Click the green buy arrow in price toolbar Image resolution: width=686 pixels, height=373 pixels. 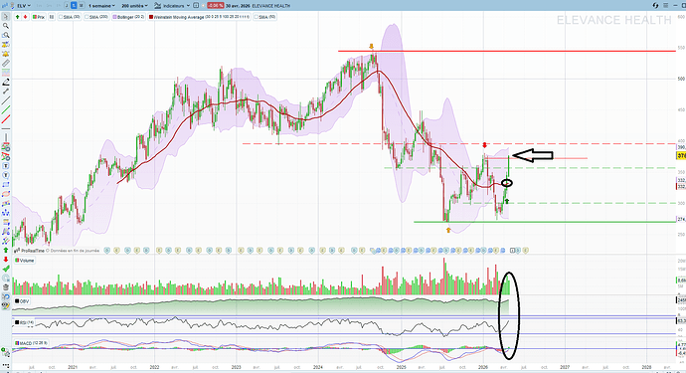[x=17, y=17]
